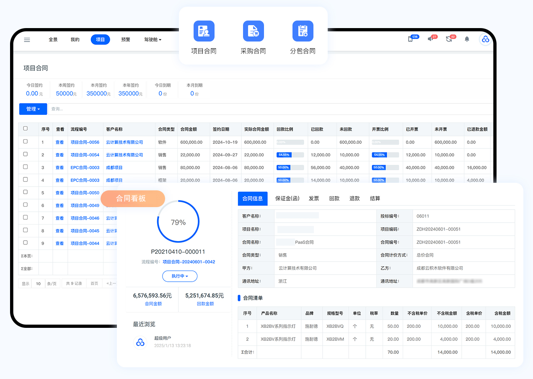Screen dimensions: 533x379
Task: Check the box for row 4 框架 contract
Action: click(x=25, y=179)
